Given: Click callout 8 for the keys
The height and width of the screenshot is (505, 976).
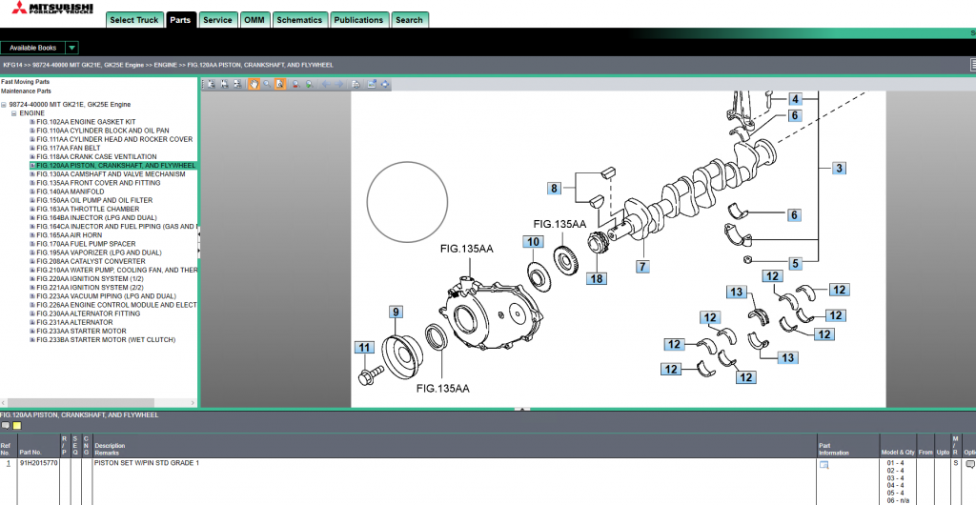Looking at the screenshot, I should pyautogui.click(x=554, y=189).
